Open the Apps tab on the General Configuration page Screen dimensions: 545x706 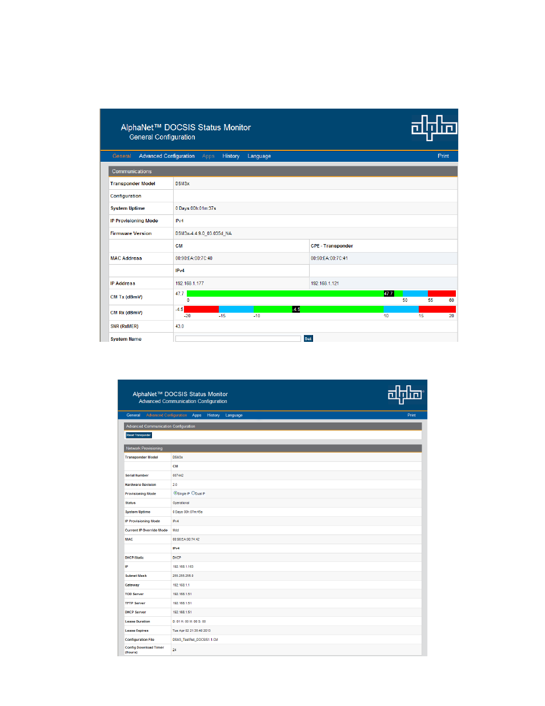pos(209,156)
